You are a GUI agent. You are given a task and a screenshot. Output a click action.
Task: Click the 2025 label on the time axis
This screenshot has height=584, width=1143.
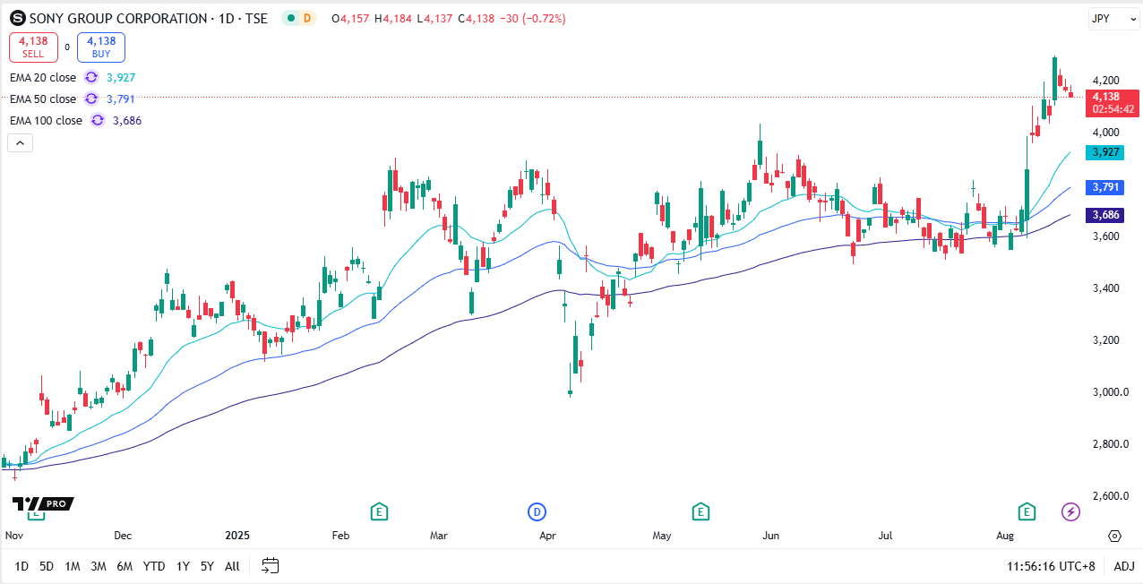[x=237, y=536]
